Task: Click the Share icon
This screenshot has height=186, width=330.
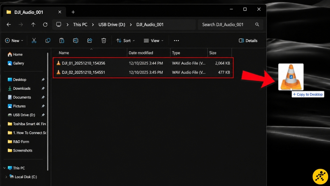Action: pos(90,41)
